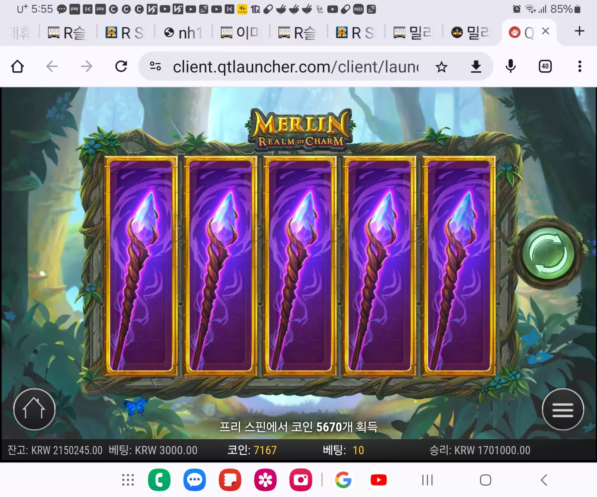Bookmark this page with the star
This screenshot has width=597, height=497.
[x=441, y=67]
